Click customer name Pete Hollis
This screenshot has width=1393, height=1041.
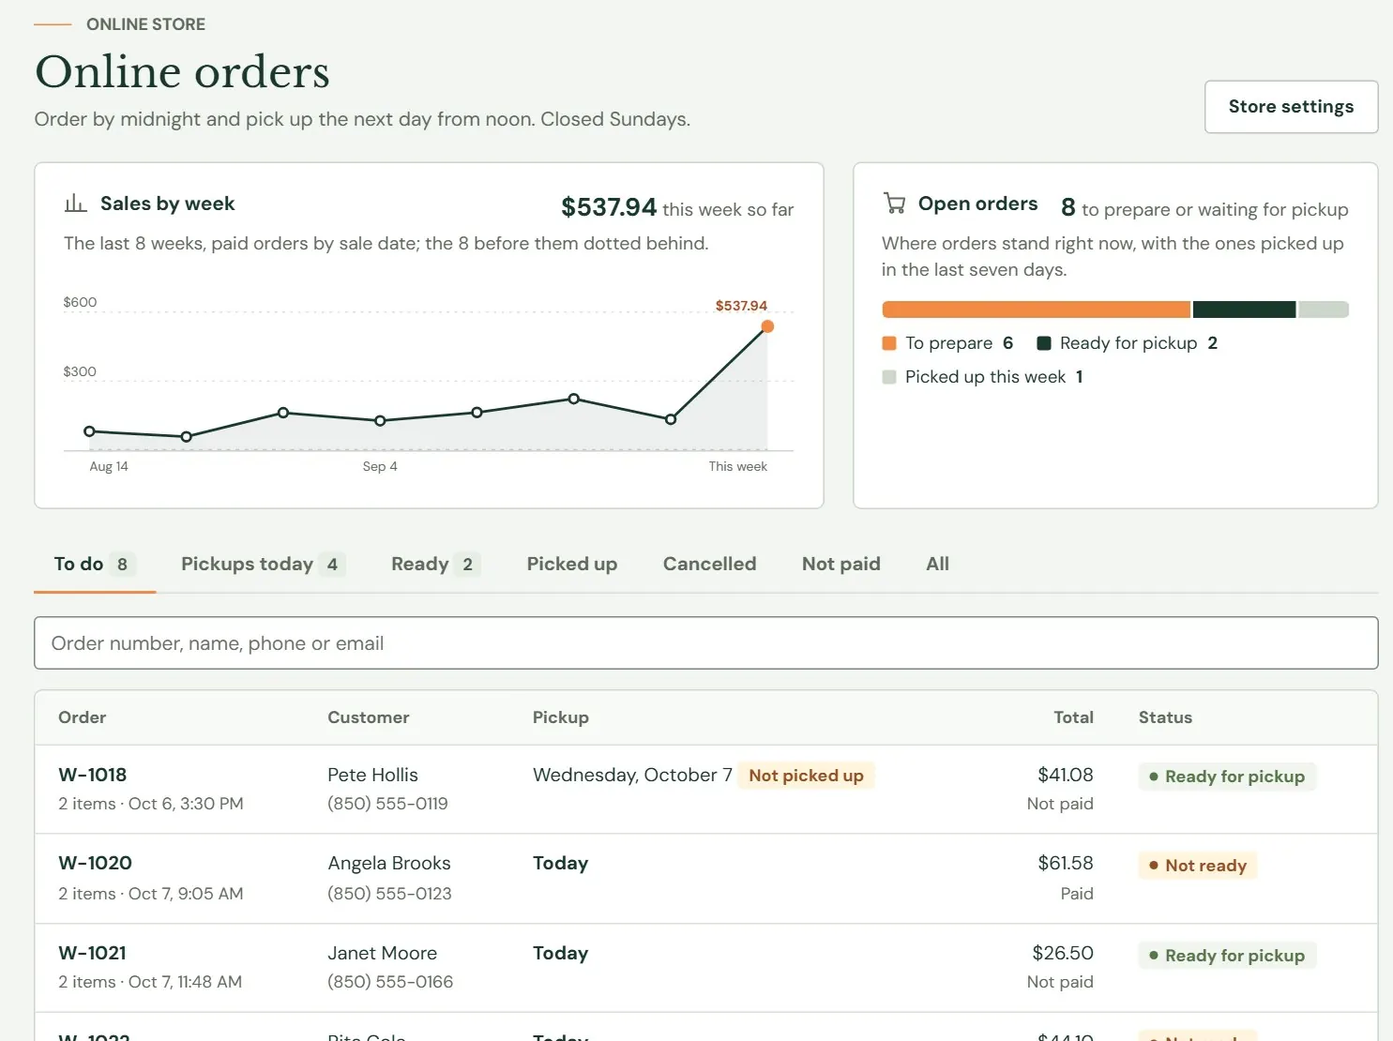click(372, 776)
